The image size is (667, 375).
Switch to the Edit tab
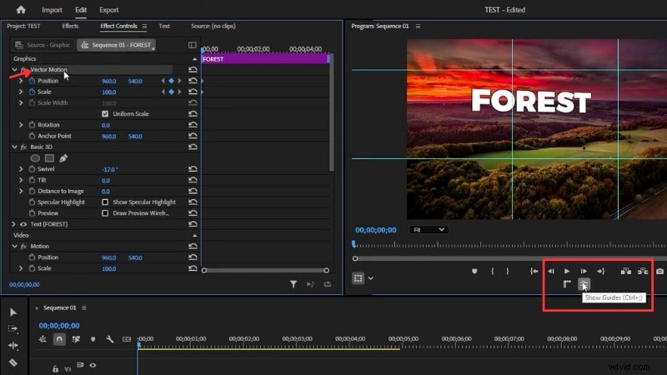pos(81,10)
